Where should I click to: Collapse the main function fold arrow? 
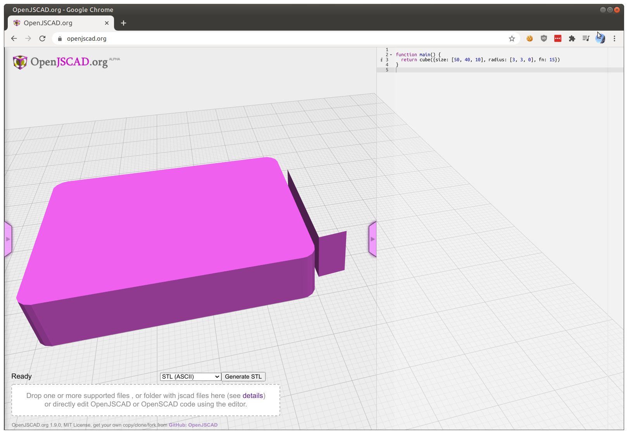tap(391, 54)
